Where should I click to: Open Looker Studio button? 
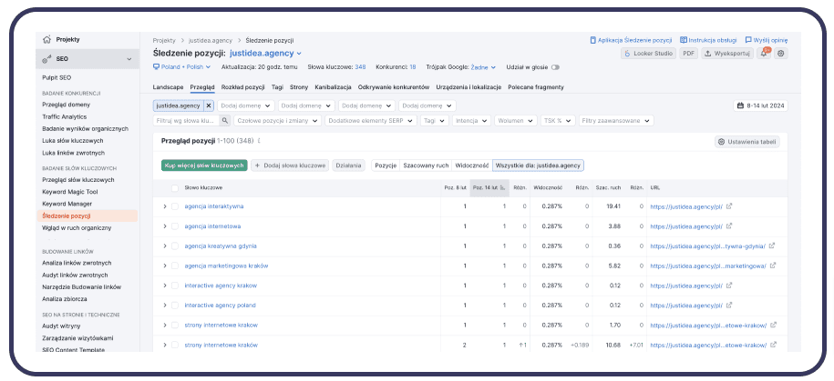point(648,53)
